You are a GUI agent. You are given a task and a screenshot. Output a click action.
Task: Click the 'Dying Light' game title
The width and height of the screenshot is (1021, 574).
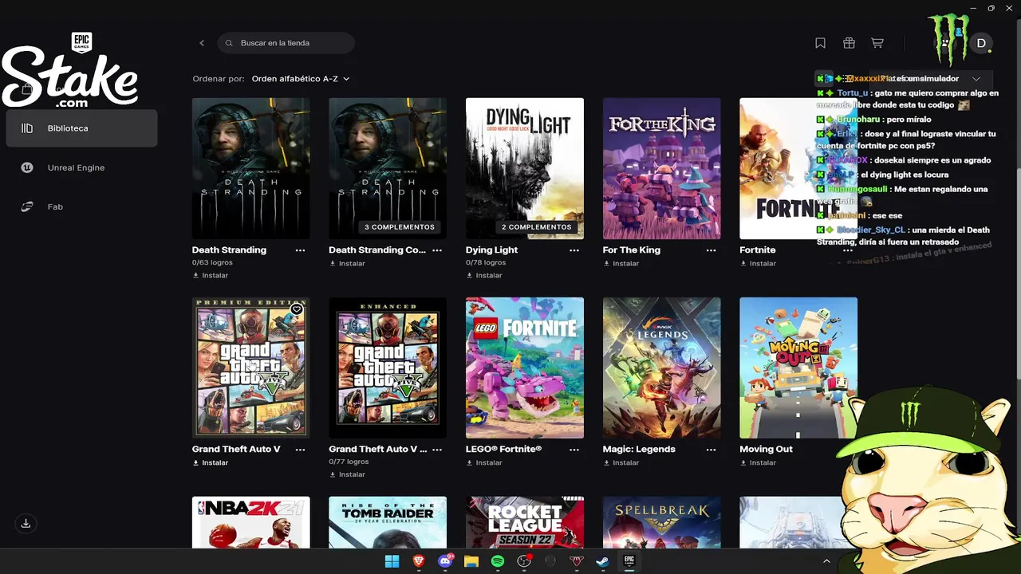click(491, 250)
